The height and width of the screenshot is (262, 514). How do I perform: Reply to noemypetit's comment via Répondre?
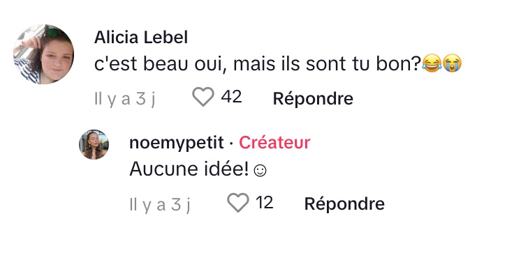344,203
